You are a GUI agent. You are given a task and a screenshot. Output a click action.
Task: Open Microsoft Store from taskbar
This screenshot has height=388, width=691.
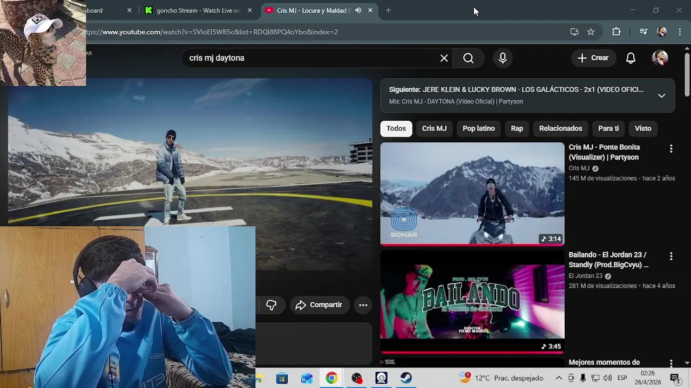coord(282,378)
